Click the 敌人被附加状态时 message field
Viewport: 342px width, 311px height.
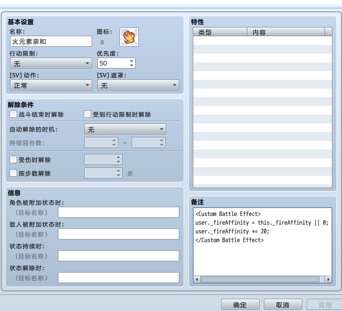click(x=119, y=234)
